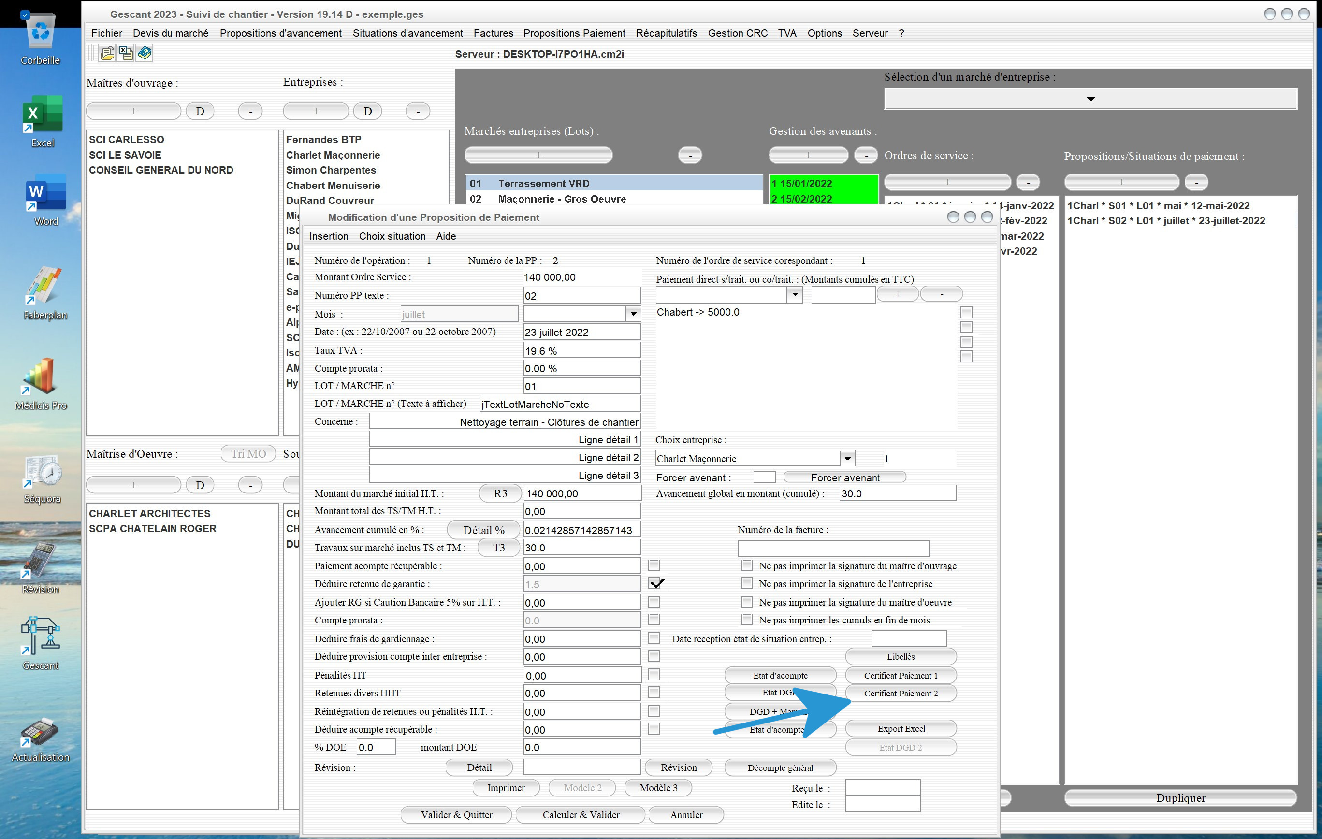The image size is (1322, 839).
Task: Open the Séquora desktop shortcut
Action: 42,479
